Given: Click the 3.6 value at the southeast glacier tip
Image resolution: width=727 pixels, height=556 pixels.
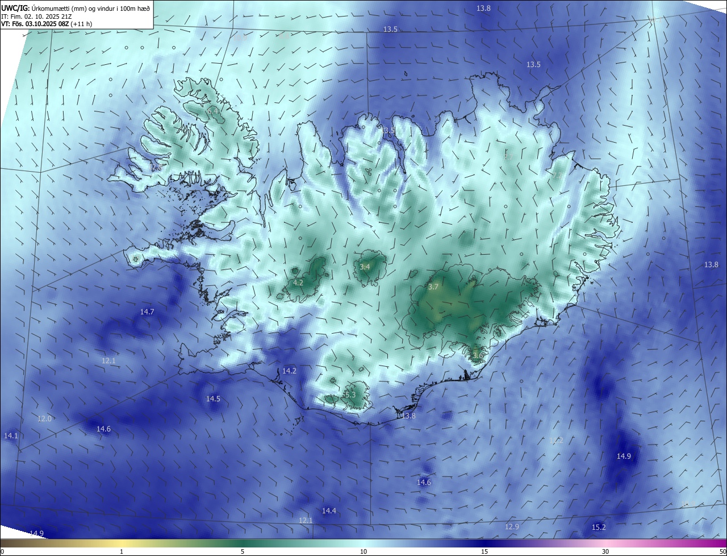Looking at the screenshot, I should click(477, 356).
